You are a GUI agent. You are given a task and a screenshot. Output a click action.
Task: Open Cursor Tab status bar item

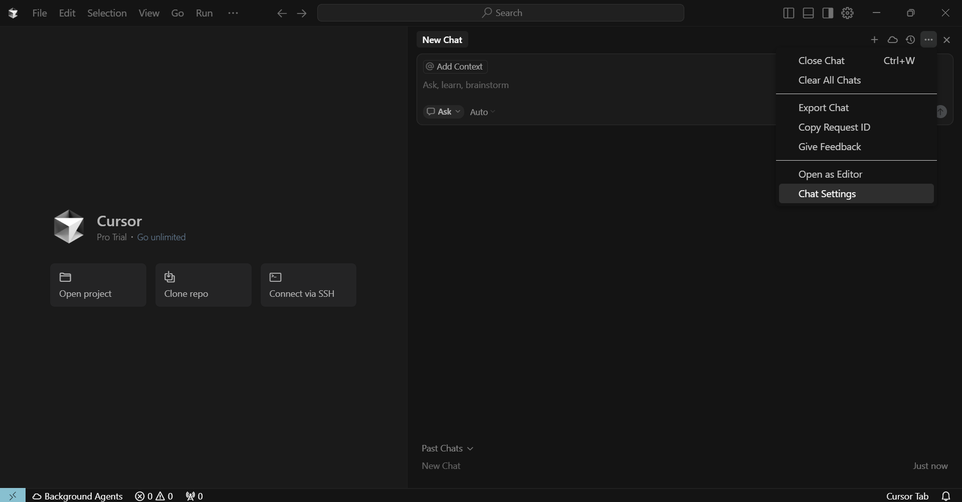[x=907, y=496]
